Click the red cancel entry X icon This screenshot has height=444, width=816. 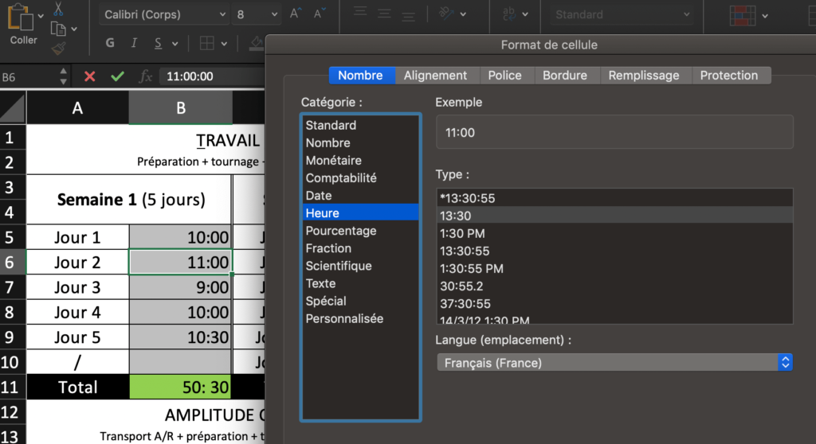point(89,76)
